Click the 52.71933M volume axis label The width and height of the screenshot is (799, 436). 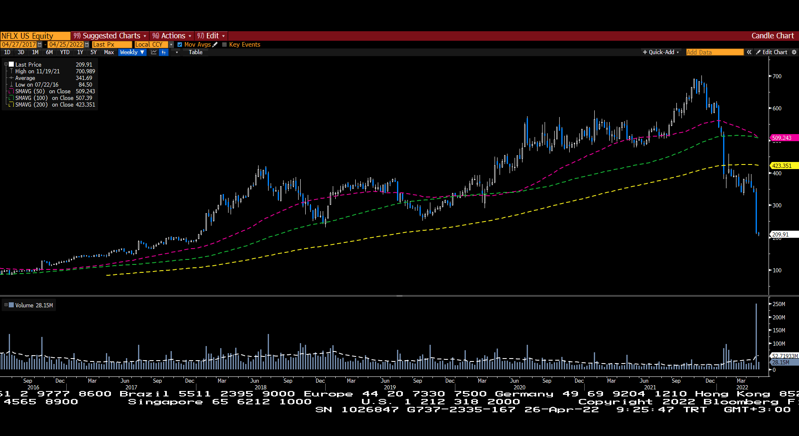784,356
